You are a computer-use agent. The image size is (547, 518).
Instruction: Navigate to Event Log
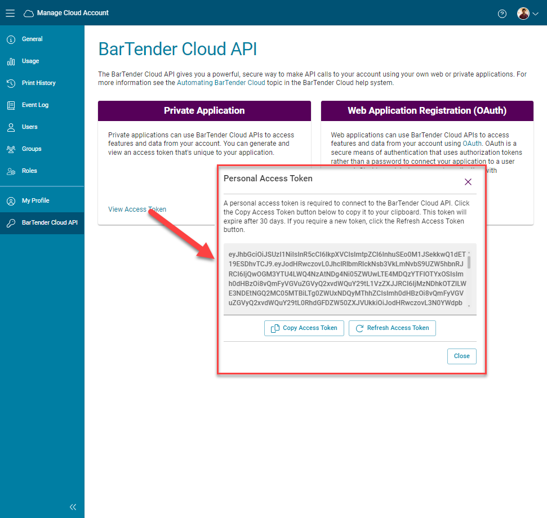pyautogui.click(x=42, y=105)
